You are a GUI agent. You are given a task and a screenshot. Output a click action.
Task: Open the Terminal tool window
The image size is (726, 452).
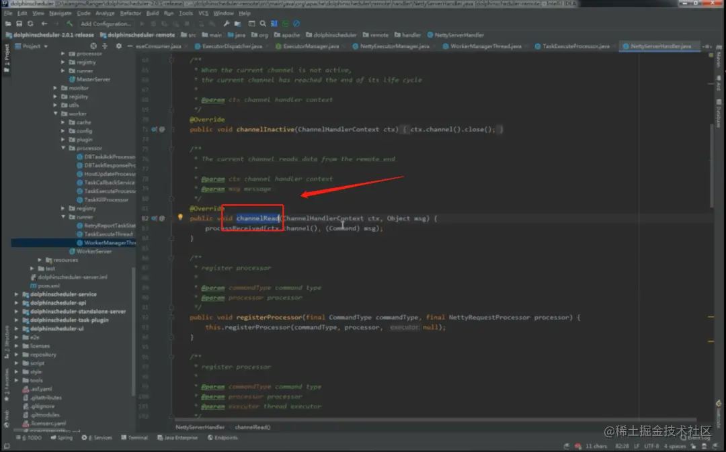coord(134,438)
